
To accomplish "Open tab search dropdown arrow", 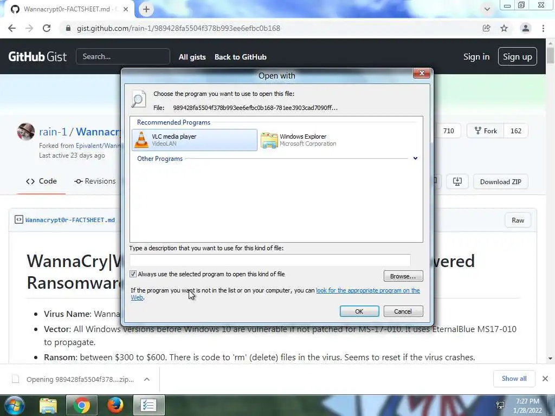I will (487, 9).
